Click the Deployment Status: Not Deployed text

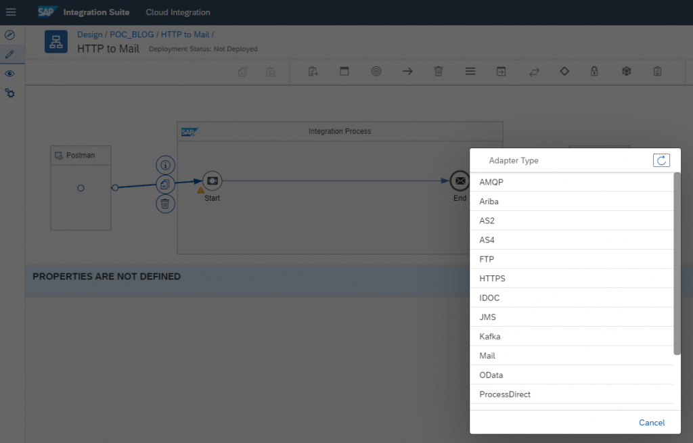coord(203,49)
